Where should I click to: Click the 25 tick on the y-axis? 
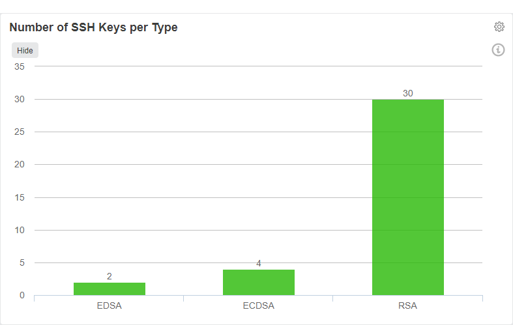pyautogui.click(x=19, y=132)
